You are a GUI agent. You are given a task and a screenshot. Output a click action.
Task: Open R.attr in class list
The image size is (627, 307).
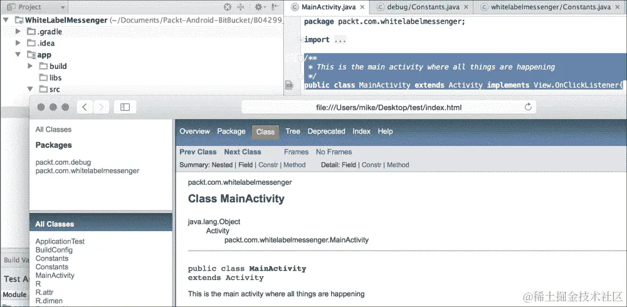[44, 292]
